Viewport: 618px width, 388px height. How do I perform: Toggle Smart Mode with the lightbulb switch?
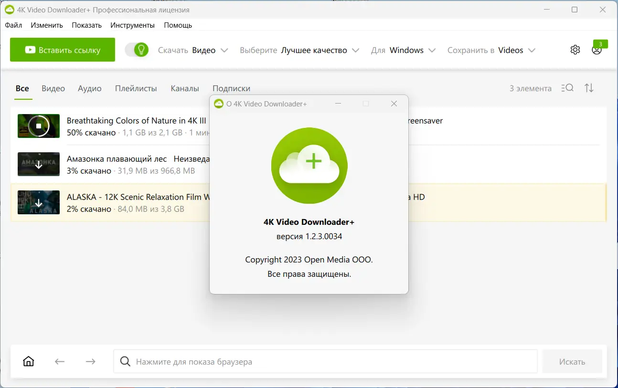pyautogui.click(x=137, y=49)
